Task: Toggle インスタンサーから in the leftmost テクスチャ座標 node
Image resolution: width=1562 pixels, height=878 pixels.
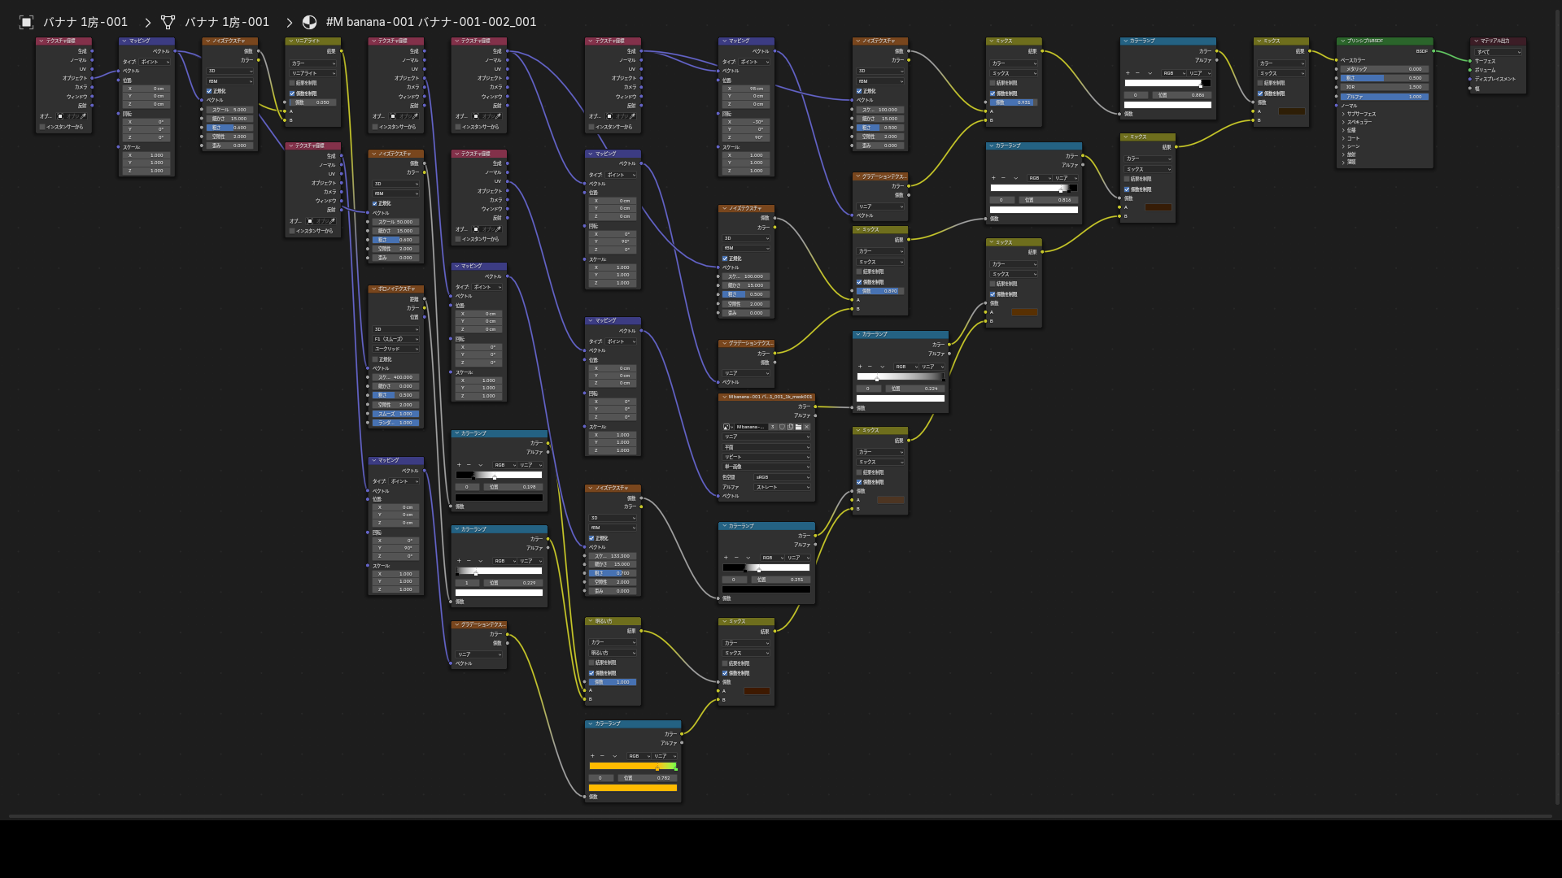Action: 42,127
